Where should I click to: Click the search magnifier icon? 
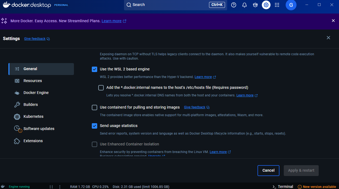click(129, 5)
